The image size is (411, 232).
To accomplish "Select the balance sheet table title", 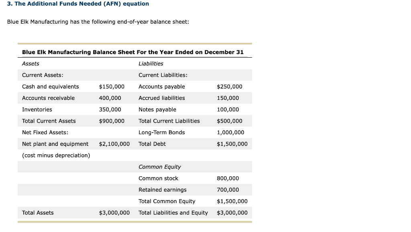I will pos(132,52).
